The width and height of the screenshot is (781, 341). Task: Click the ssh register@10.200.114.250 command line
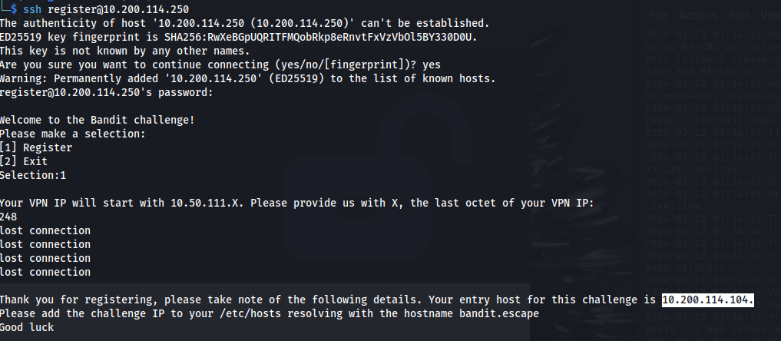tap(106, 9)
